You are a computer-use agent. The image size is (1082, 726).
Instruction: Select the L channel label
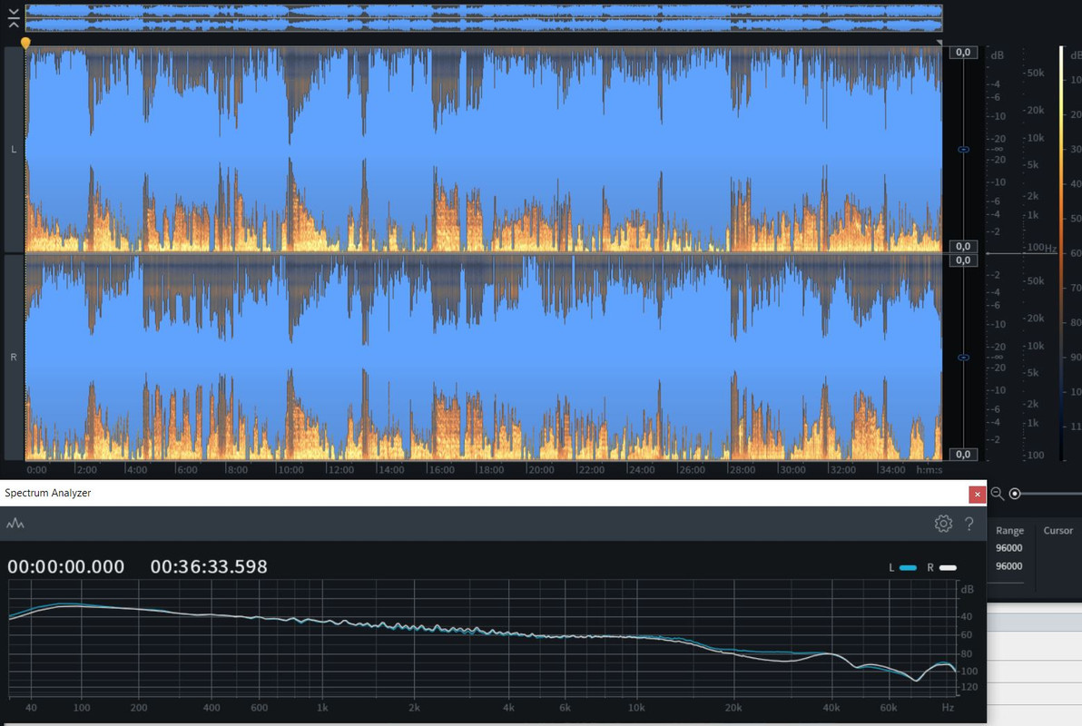pyautogui.click(x=14, y=149)
